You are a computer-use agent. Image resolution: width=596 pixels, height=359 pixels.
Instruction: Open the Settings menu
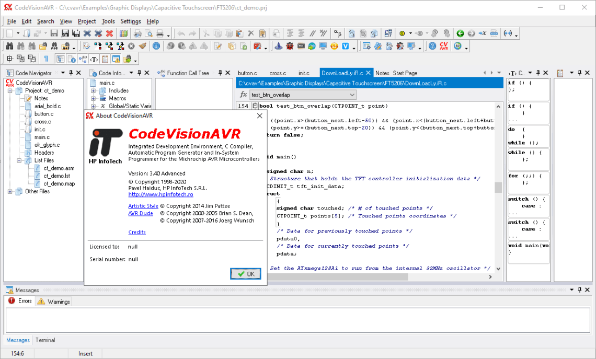(x=130, y=21)
